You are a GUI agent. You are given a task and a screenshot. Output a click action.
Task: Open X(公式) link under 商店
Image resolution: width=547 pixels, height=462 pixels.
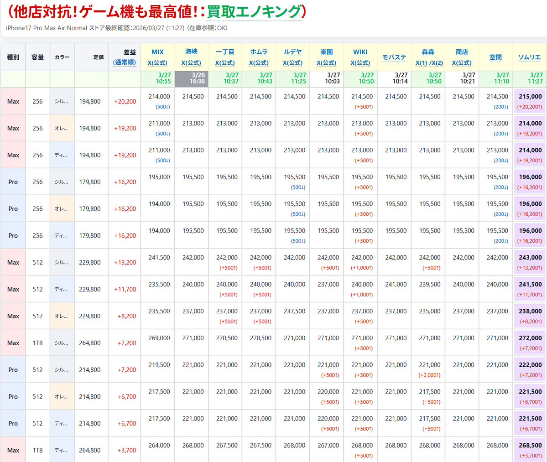pyautogui.click(x=462, y=63)
